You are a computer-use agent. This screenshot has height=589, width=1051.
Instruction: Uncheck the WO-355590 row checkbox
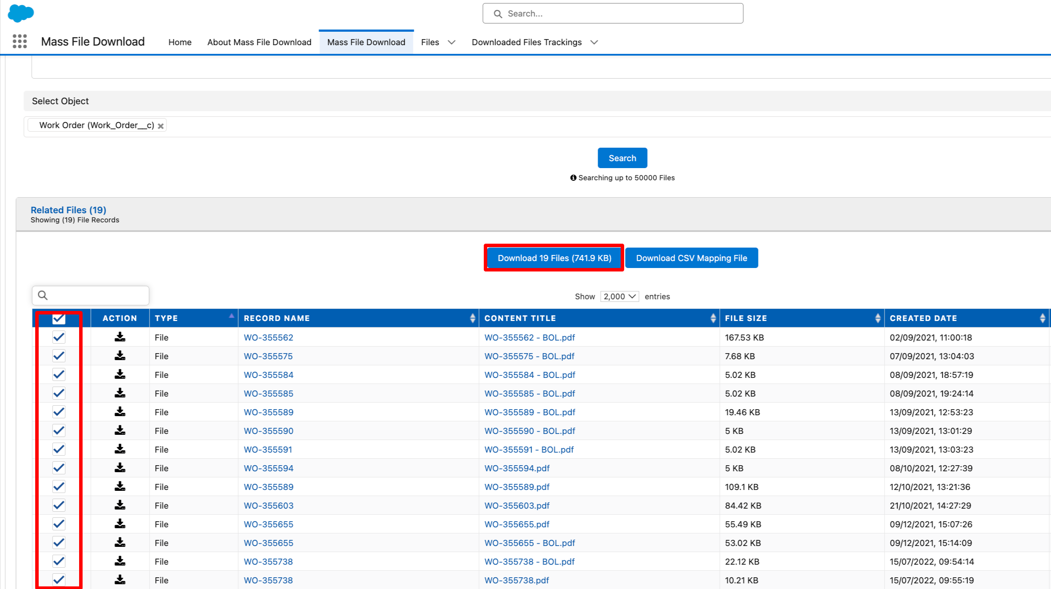coord(59,430)
